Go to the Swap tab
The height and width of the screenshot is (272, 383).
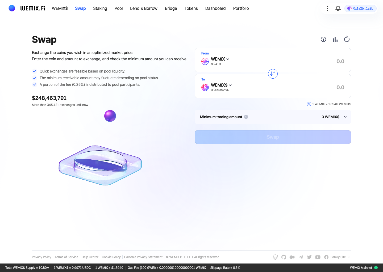point(80,8)
